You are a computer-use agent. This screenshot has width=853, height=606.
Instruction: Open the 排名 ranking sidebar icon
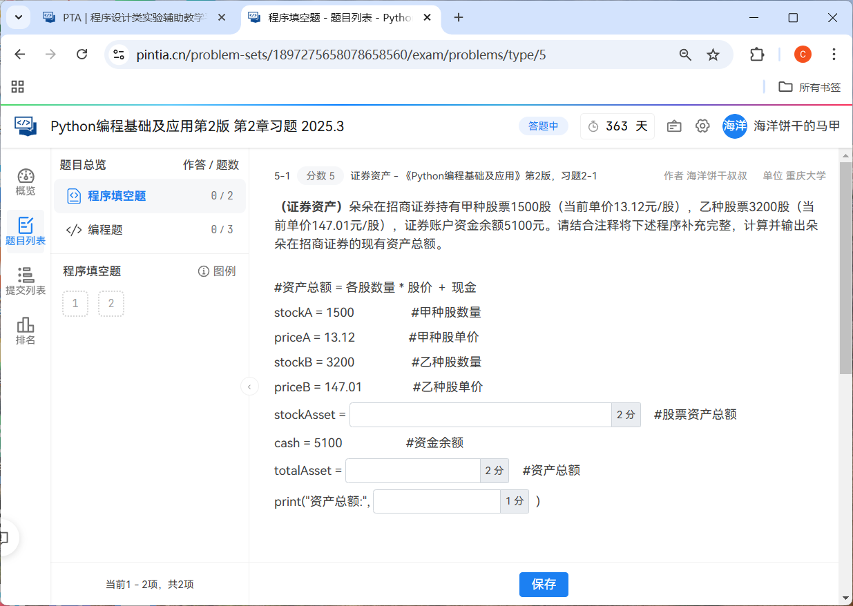pos(26,331)
